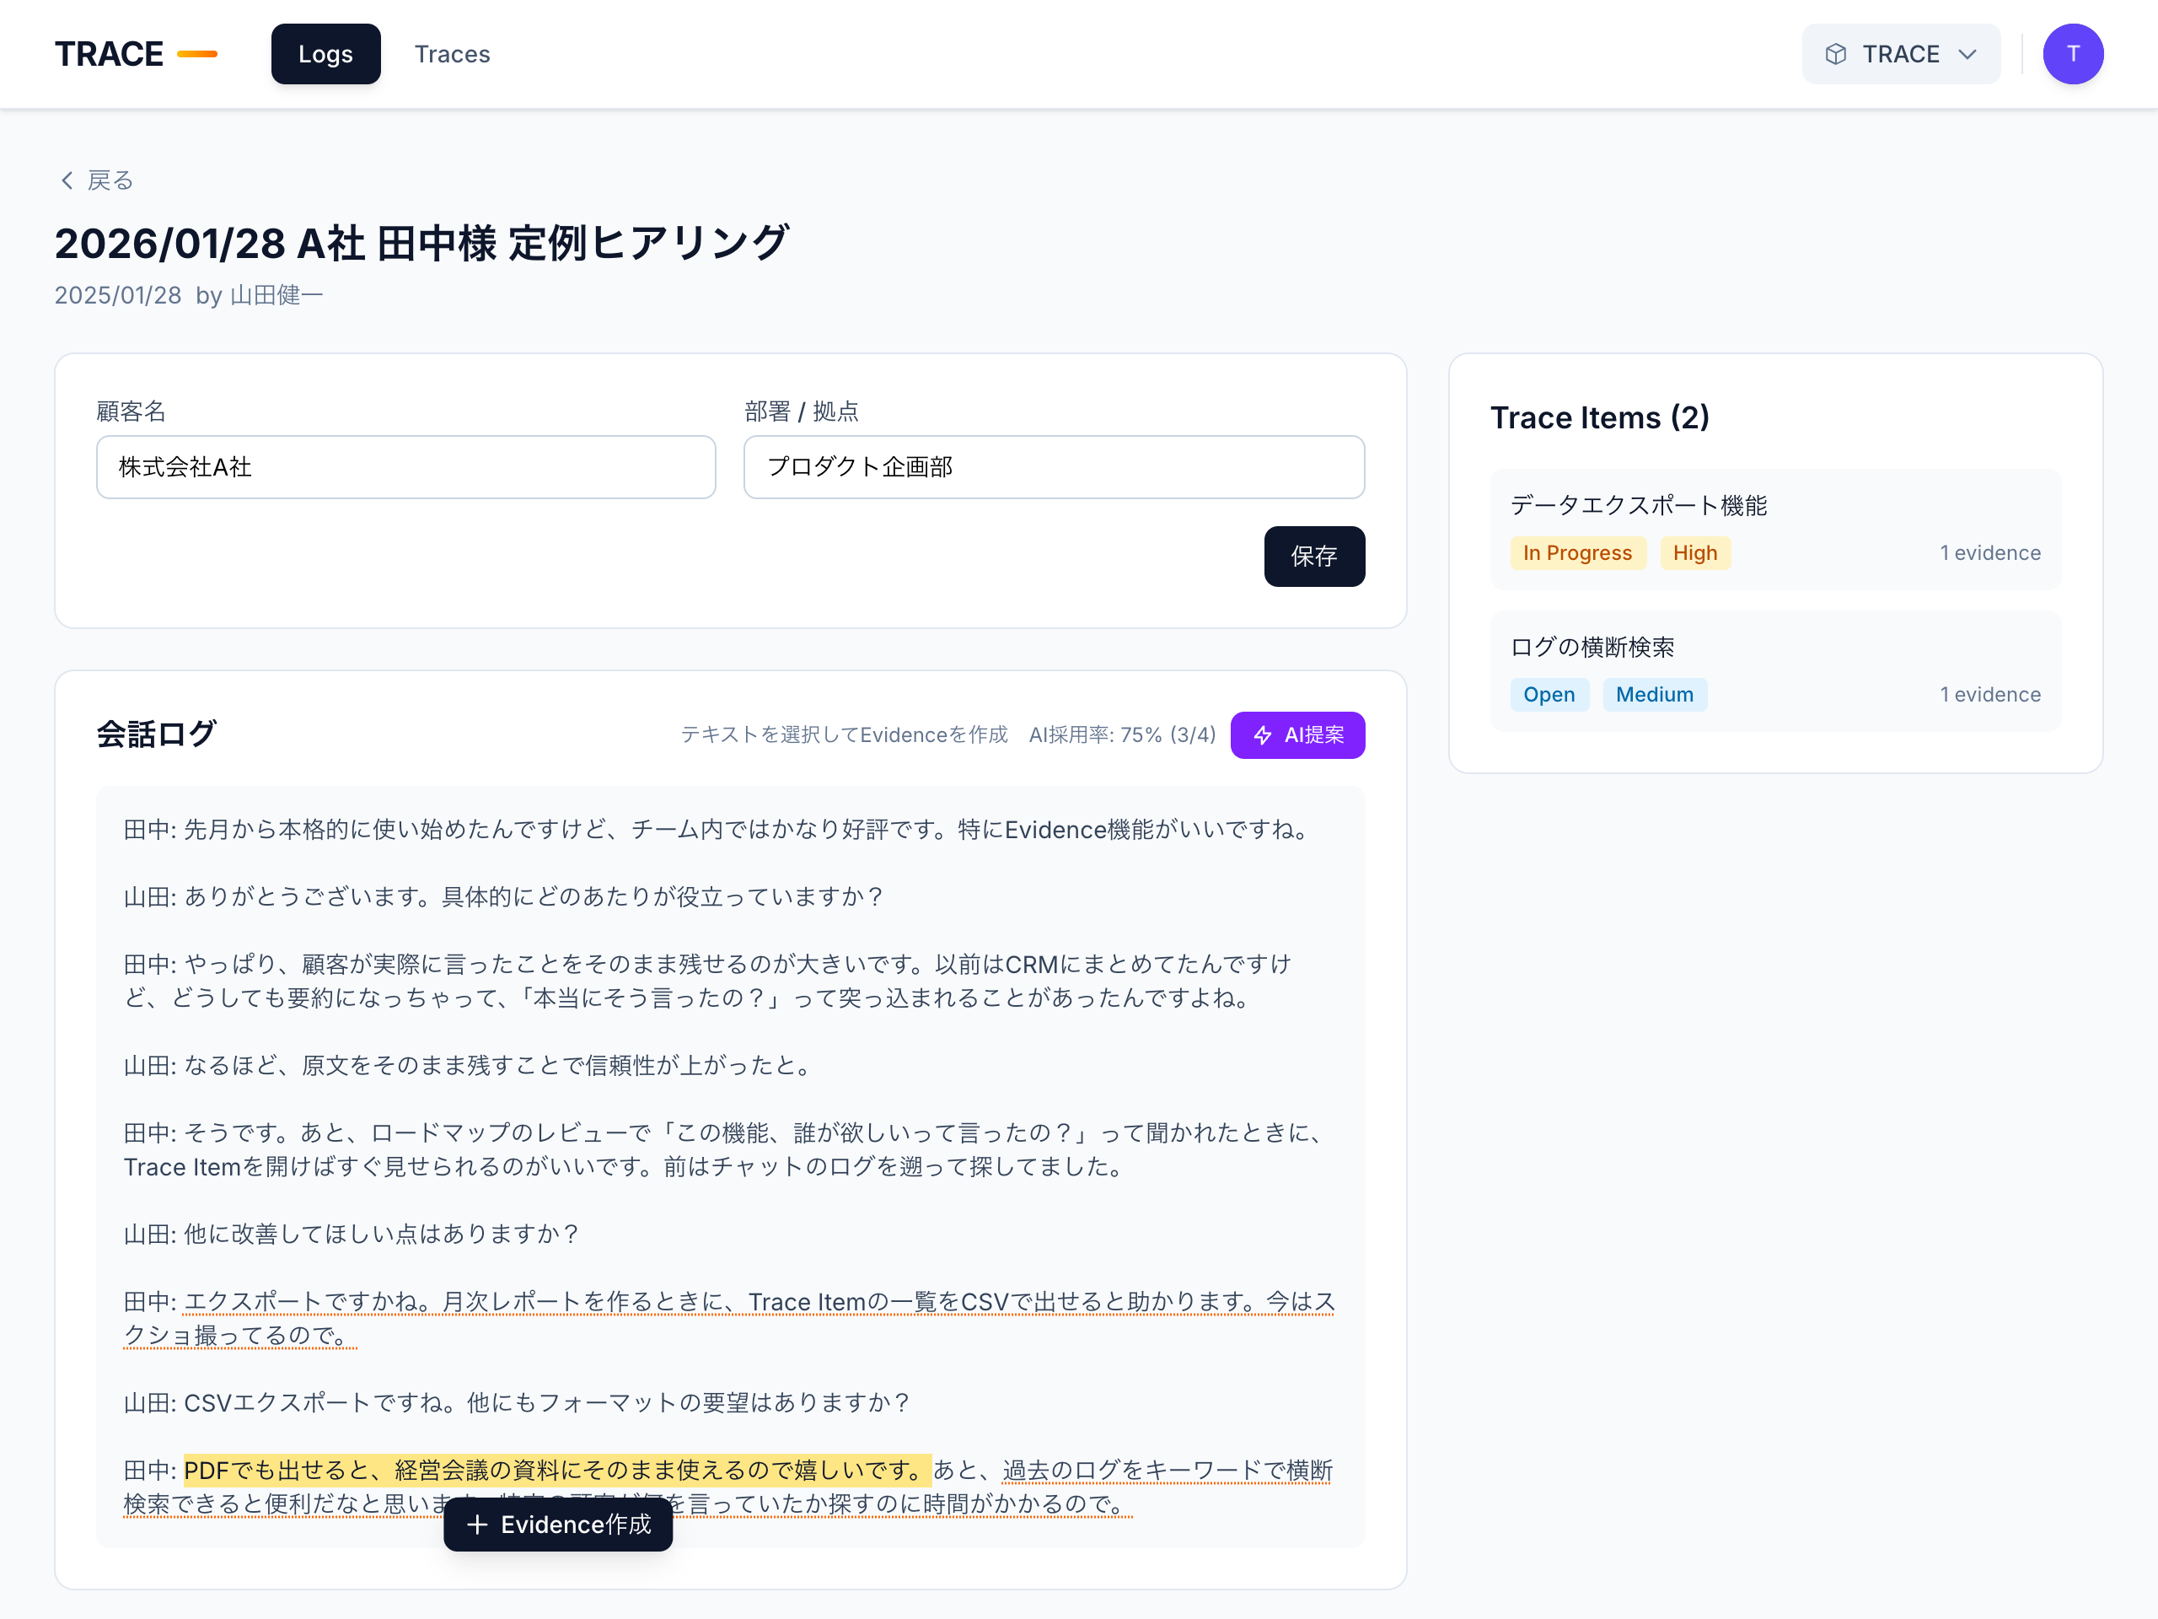Screen dimensions: 2158x1619
Task: Open the データエクスポート機能 trace item
Action: pos(1775,529)
